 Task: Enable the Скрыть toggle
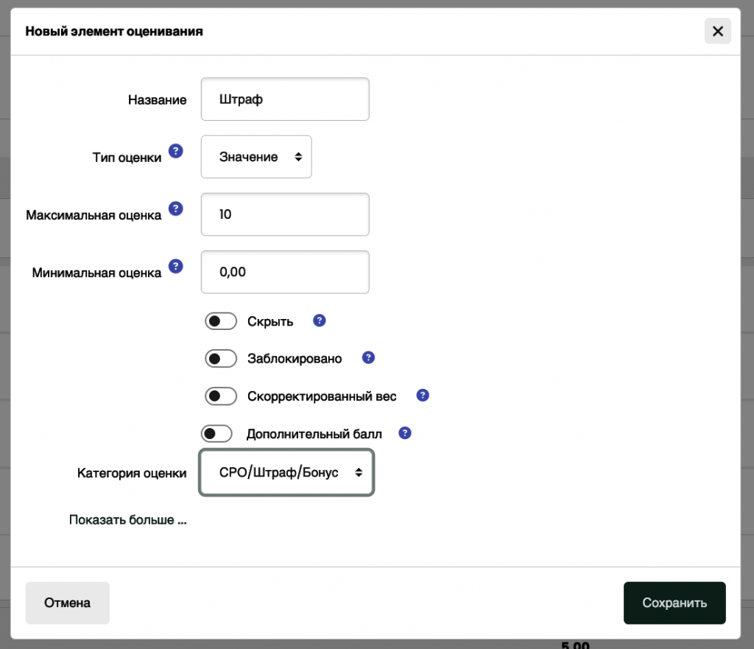click(221, 321)
